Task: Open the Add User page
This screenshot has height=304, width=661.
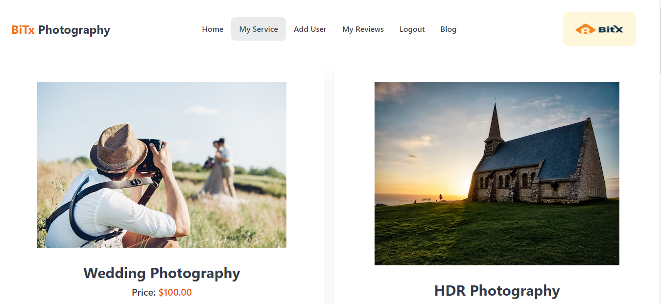Action: click(x=310, y=29)
